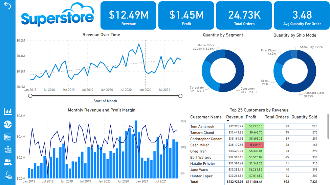
Task: Open the pulse waveform page icon
Action: click(7, 124)
